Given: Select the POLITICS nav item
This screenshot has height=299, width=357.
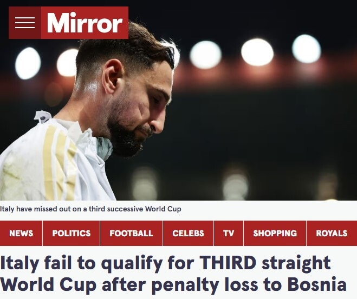Looking at the screenshot, I should tap(72, 233).
